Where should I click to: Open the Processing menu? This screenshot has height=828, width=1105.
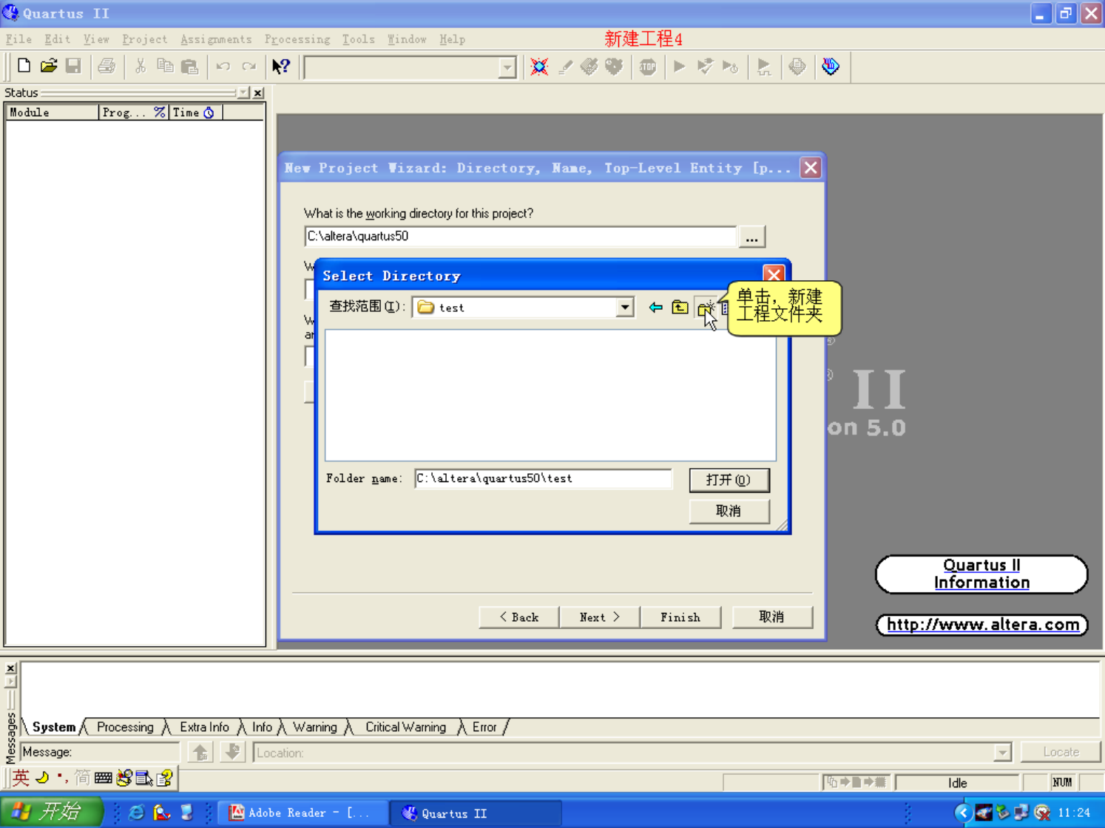(297, 39)
